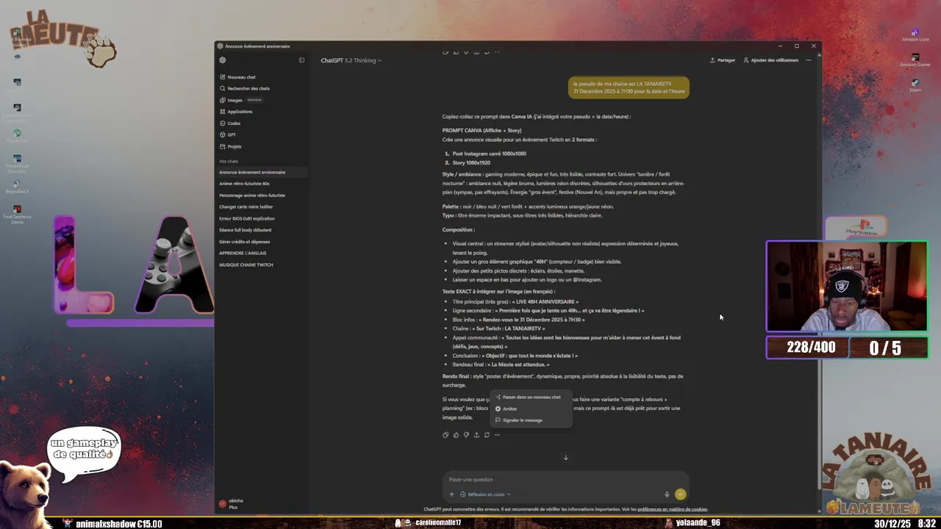Click the yellow voice mode button
941x529 pixels.
pos(680,494)
